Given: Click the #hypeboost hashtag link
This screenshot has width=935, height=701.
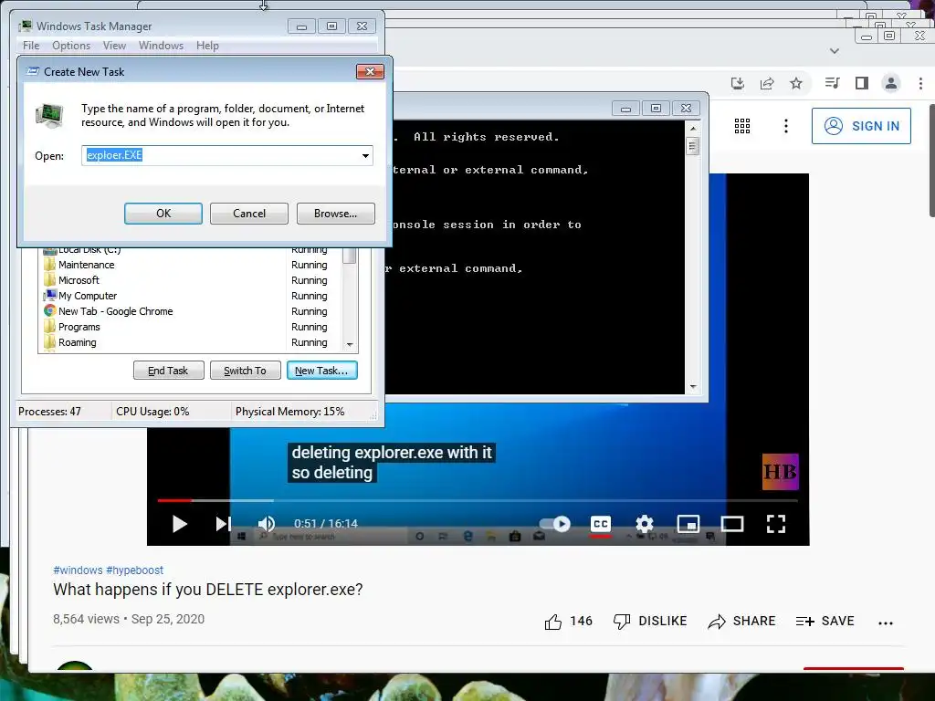Looking at the screenshot, I should 135,570.
